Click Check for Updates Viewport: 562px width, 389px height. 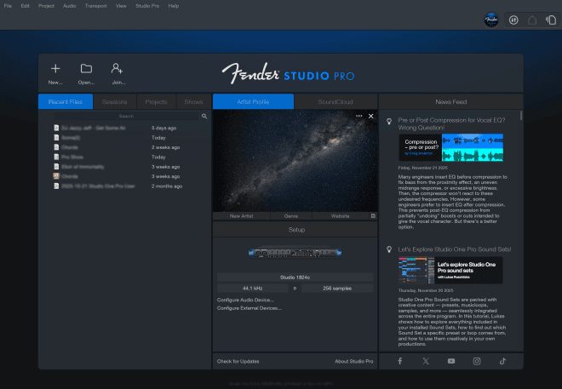238,362
